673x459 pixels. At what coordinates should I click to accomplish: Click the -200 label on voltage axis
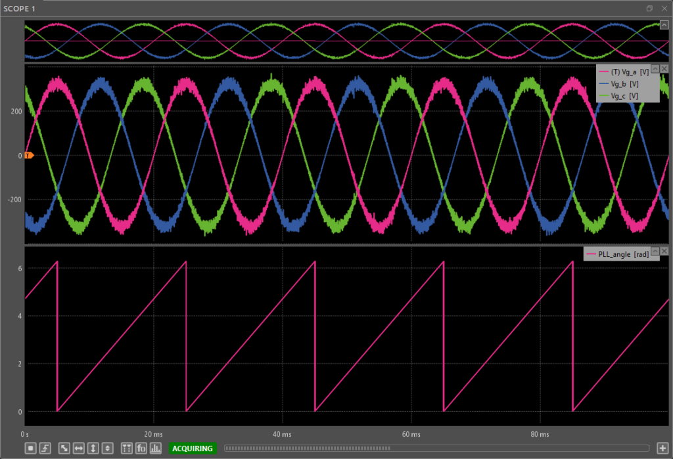coord(15,200)
